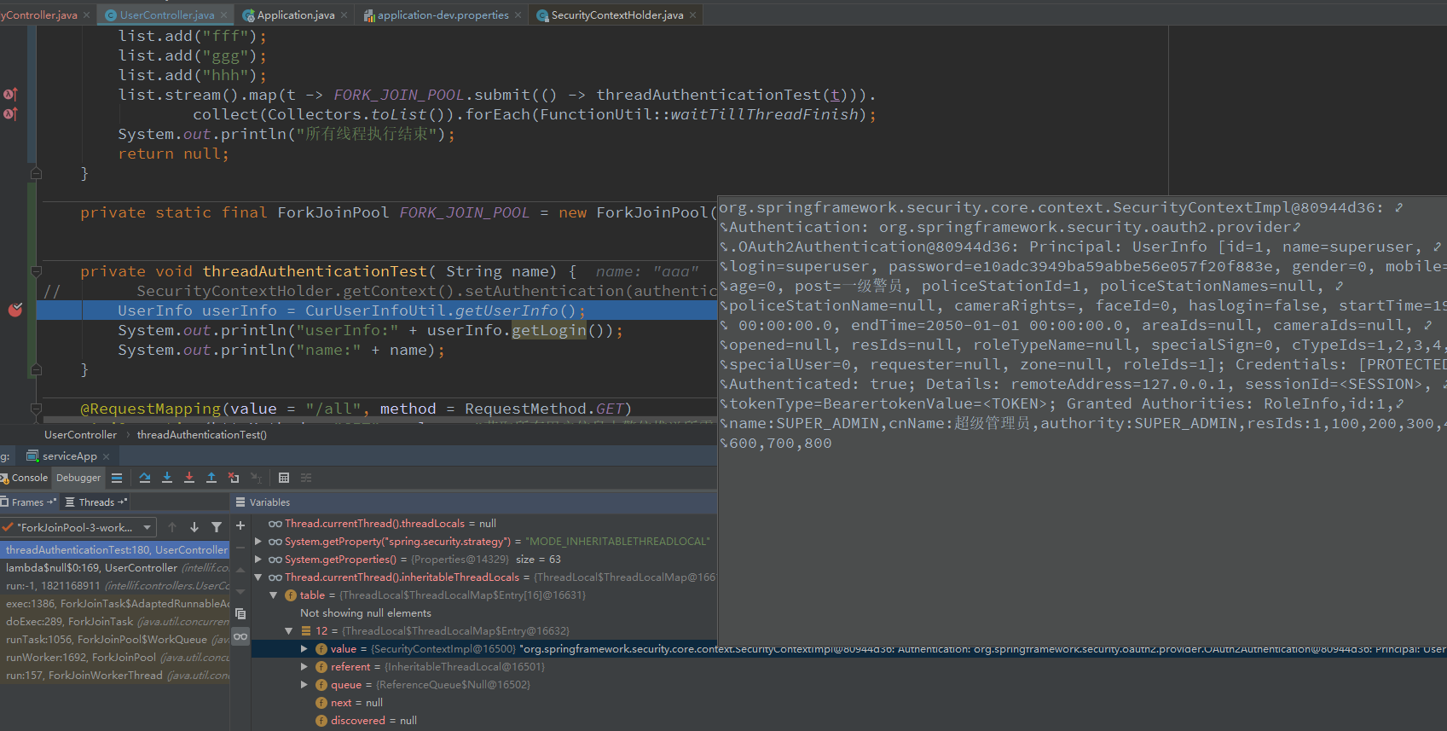Click the Step Out debugger icon
Viewport: 1447px width, 731px height.
point(211,478)
